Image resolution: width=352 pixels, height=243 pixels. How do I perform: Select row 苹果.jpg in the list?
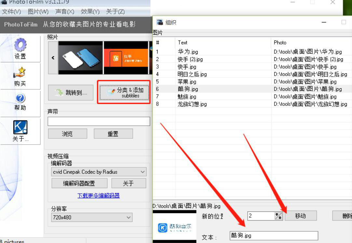click(252, 82)
